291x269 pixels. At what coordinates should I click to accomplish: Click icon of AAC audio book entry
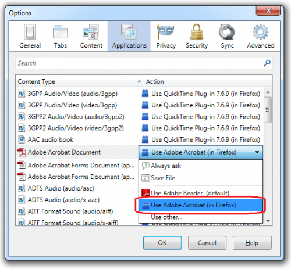(22, 139)
